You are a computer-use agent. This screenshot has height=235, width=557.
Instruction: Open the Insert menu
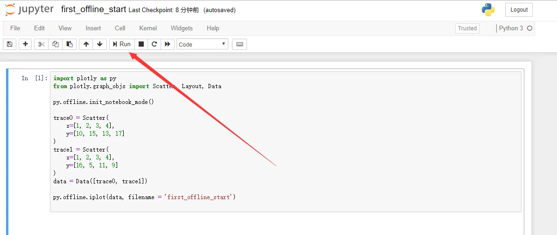(93, 28)
